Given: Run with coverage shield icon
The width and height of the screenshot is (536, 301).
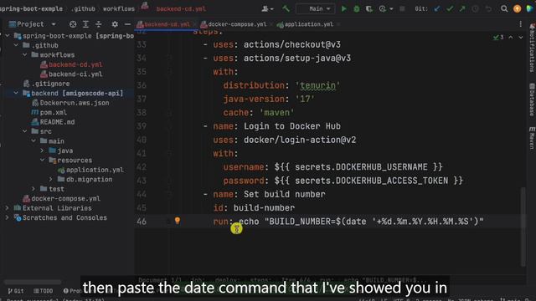Looking at the screenshot, I should coord(369,9).
